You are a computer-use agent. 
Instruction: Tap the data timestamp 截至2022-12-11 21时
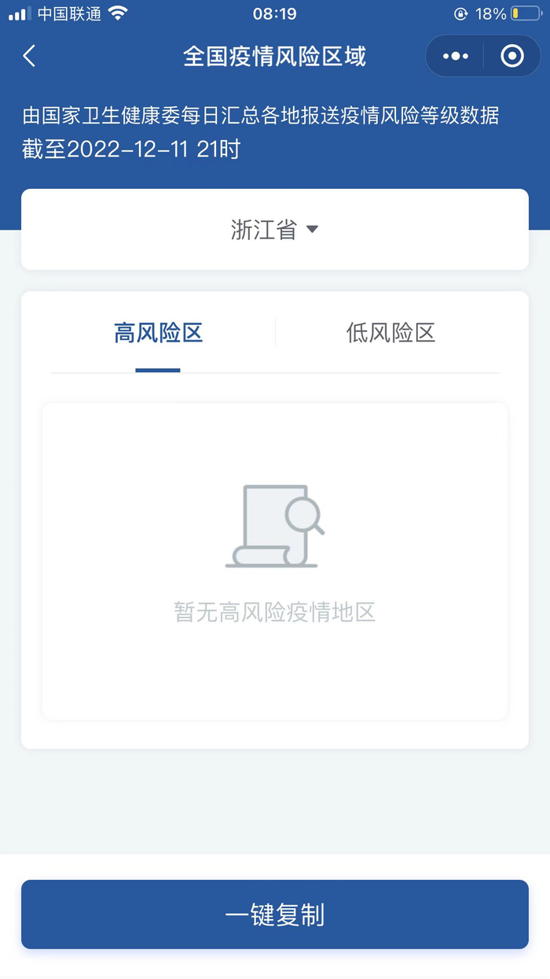point(130,150)
